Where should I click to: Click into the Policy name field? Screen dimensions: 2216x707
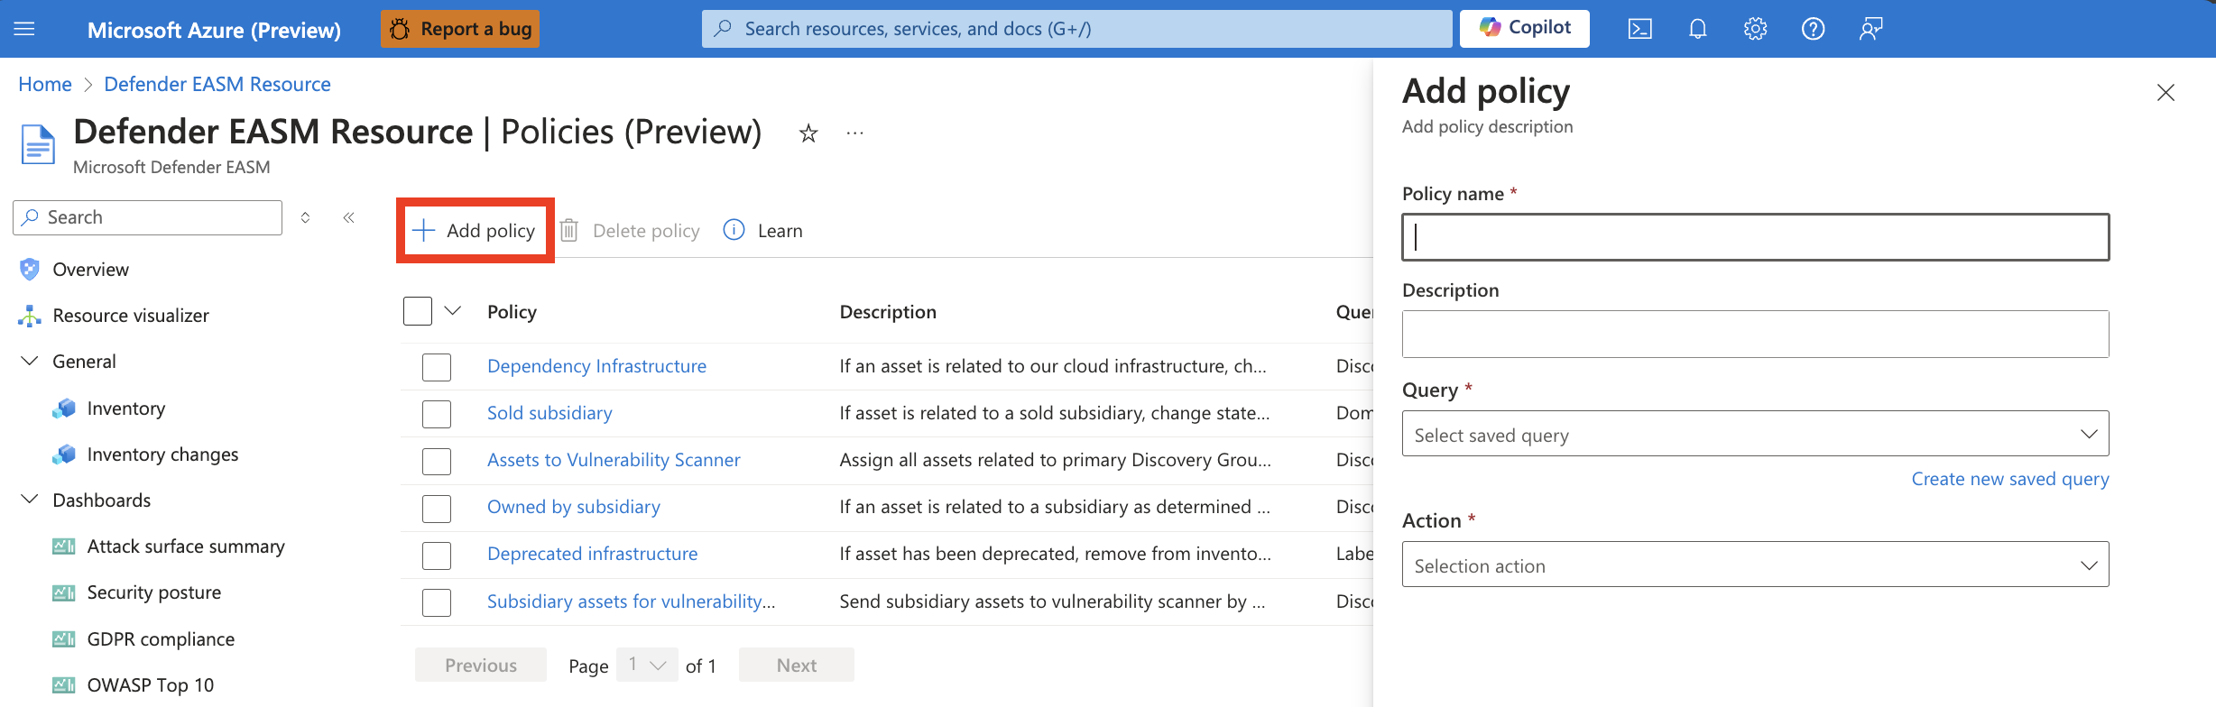(1755, 237)
